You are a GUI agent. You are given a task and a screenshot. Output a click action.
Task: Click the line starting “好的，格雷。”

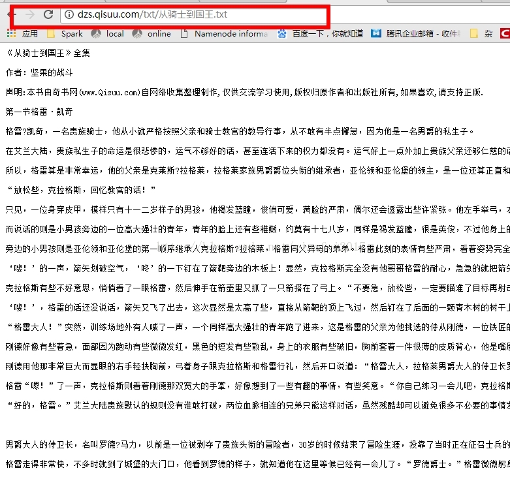pos(257,405)
